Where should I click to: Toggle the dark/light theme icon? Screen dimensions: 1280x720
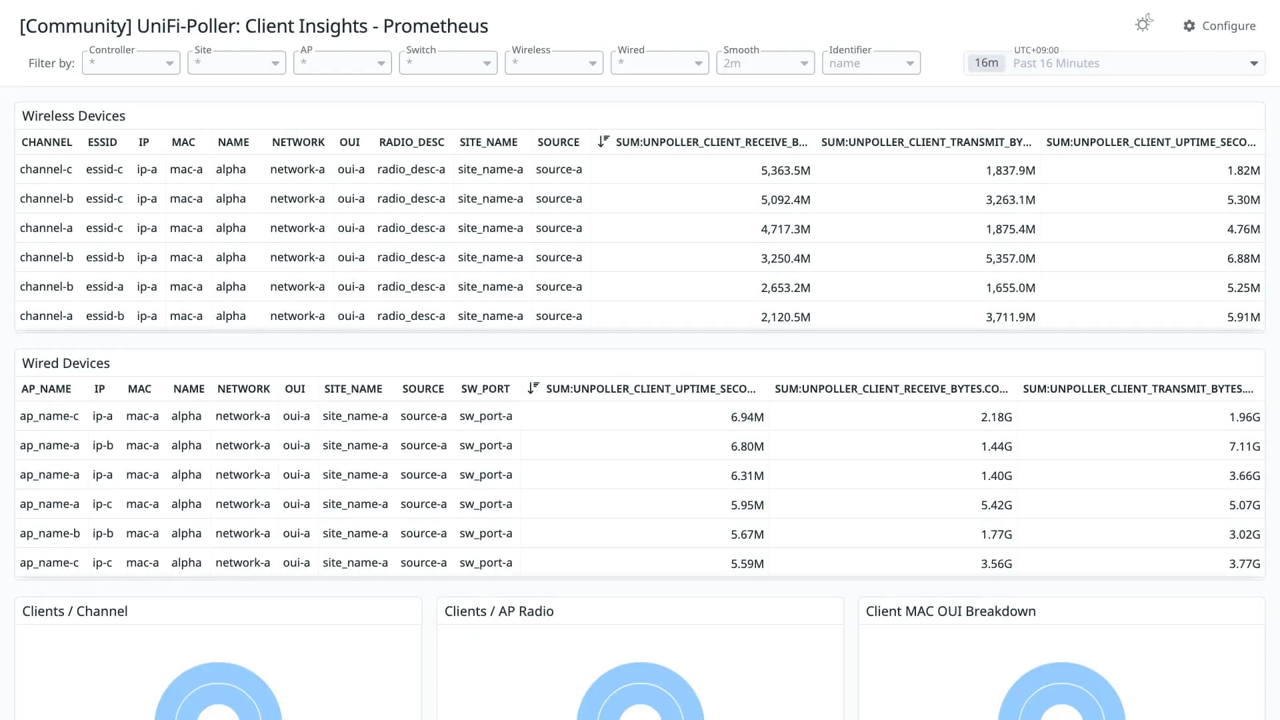coord(1144,24)
